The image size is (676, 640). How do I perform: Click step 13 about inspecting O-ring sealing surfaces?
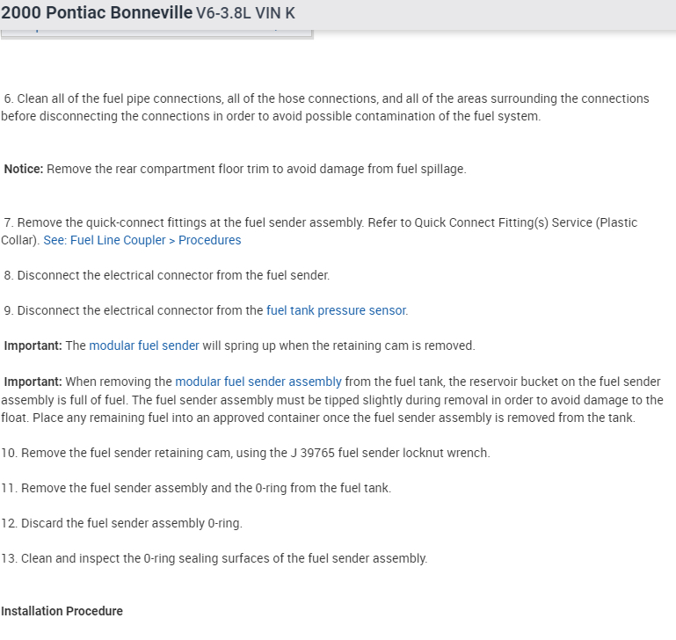pos(215,558)
